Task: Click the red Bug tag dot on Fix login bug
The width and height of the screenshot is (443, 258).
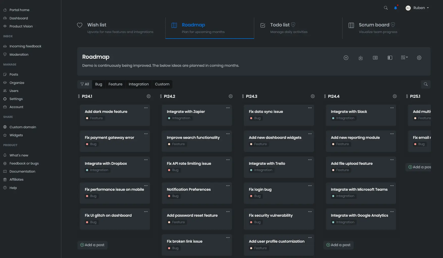Action: click(251, 196)
